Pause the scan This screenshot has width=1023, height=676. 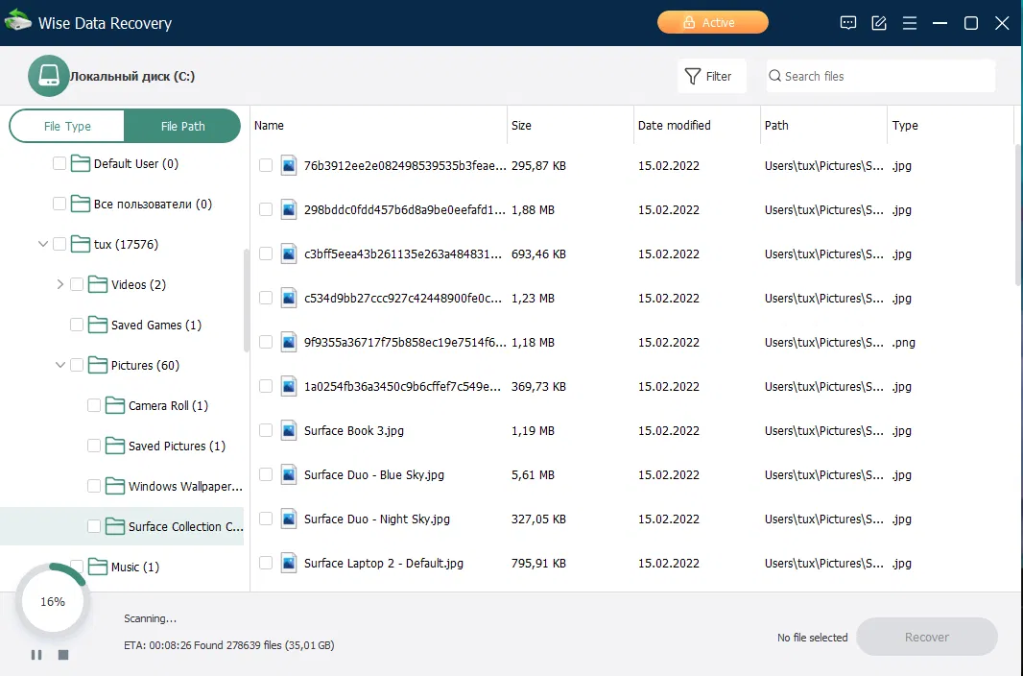[36, 655]
